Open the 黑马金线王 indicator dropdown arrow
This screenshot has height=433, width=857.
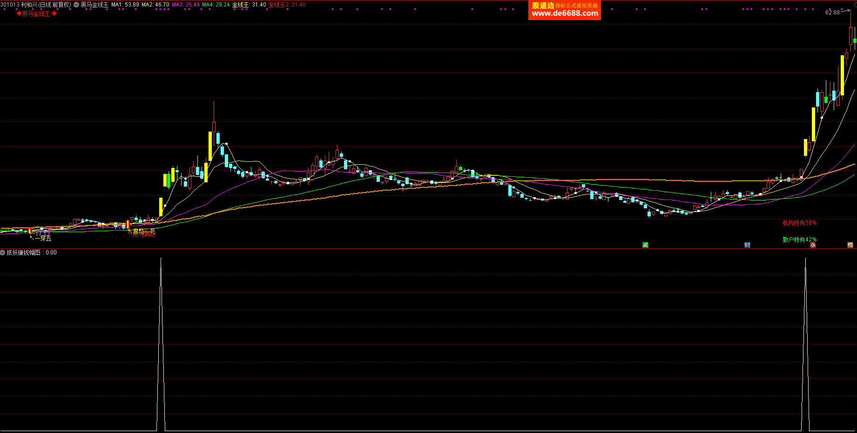76,5
